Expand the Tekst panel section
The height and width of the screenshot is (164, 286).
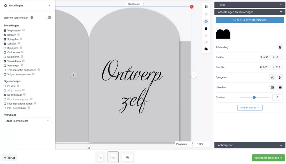tap(250, 5)
